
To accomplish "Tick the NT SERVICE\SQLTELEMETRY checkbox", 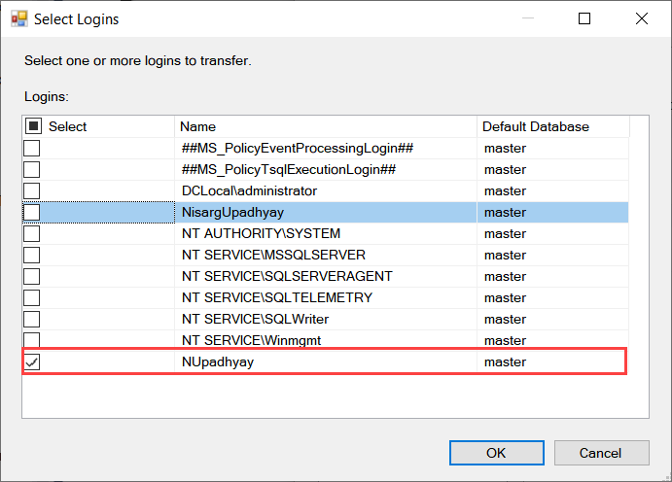I will coord(32,297).
